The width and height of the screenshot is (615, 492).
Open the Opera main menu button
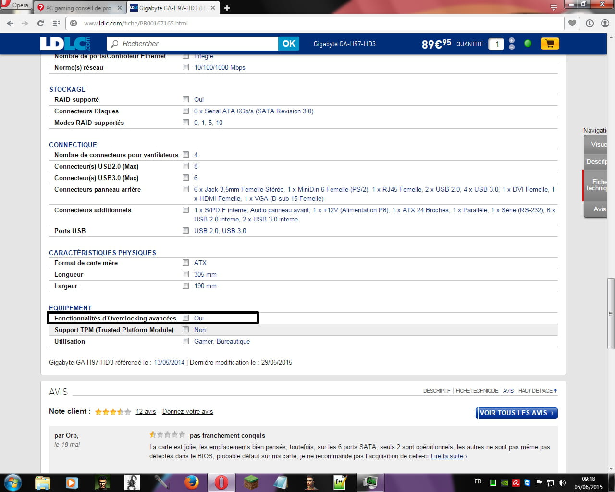(15, 5)
